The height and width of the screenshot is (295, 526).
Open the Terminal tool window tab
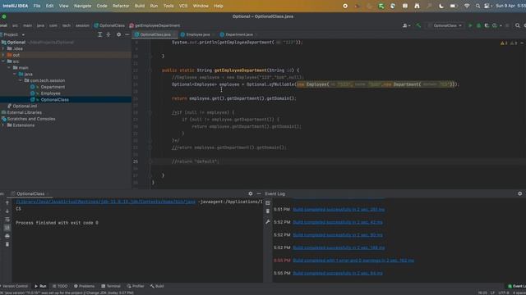click(111, 286)
